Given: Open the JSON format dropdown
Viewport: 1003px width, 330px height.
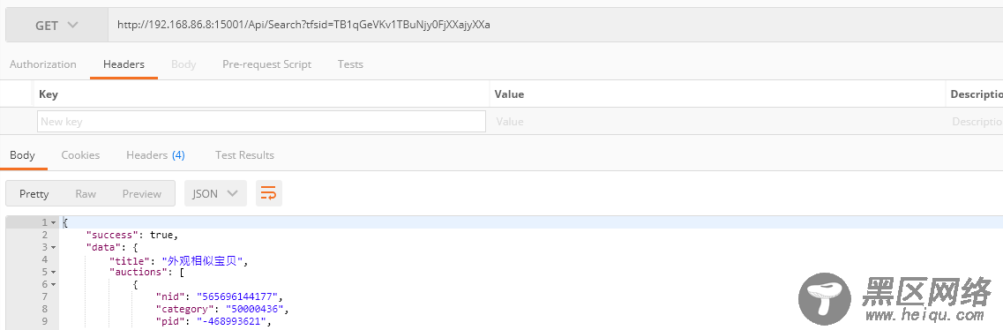Looking at the screenshot, I should [215, 194].
